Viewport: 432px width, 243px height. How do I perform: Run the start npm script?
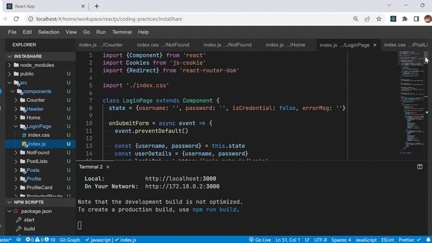pos(29,220)
